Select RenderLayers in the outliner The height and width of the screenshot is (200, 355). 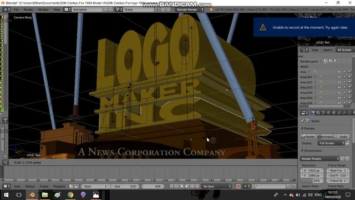309,62
